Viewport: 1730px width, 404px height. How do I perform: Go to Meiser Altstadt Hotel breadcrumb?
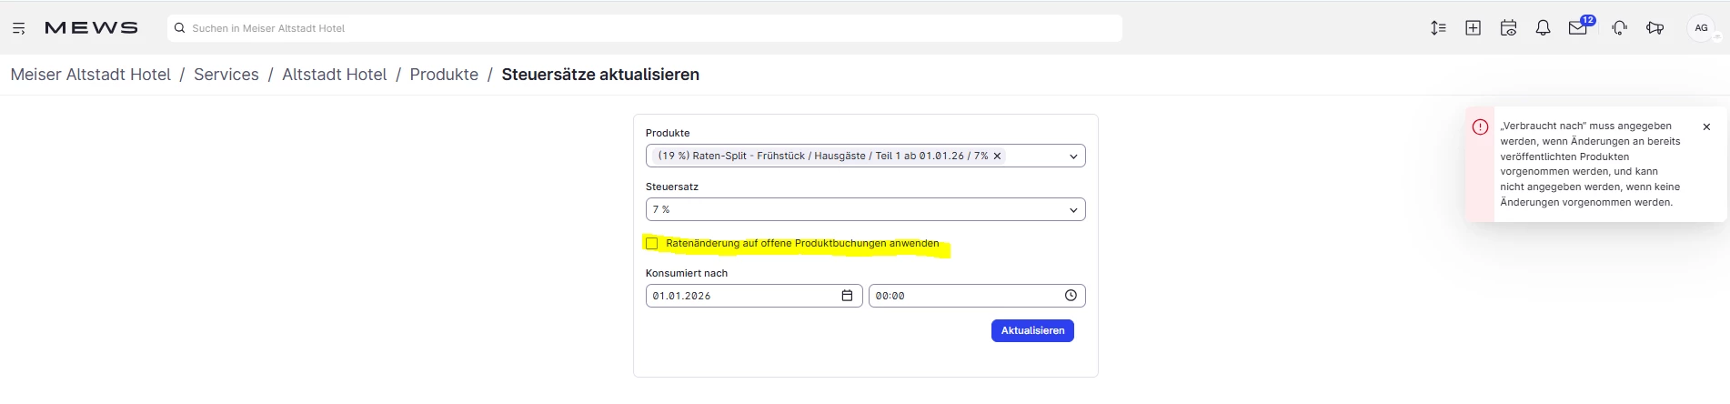coord(91,75)
